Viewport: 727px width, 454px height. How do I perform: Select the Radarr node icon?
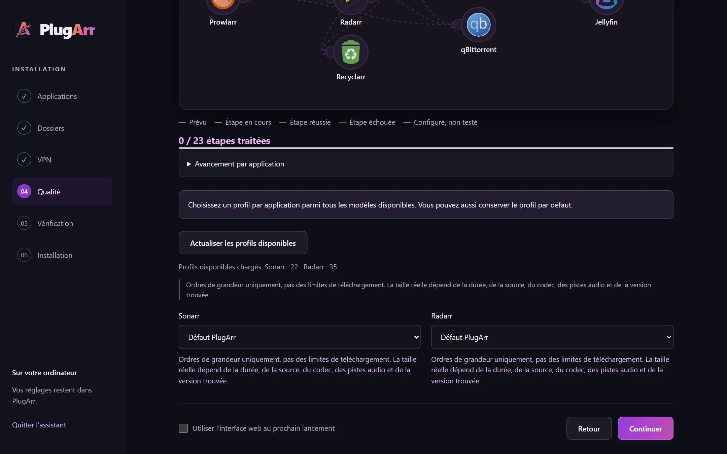(351, 4)
